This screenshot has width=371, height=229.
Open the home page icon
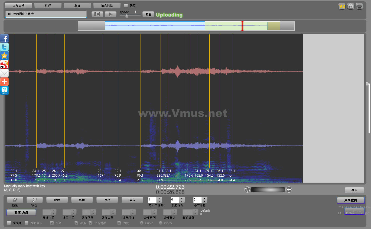351,6
